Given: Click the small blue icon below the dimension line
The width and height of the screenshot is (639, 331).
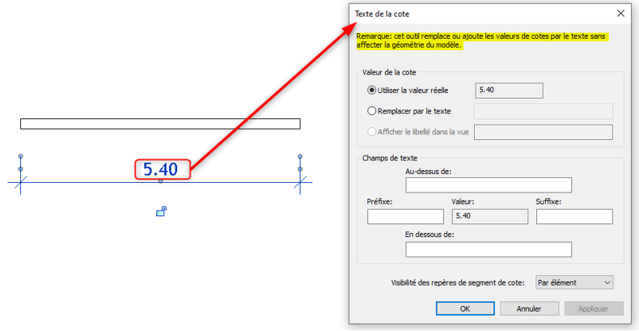Looking at the screenshot, I should tap(162, 211).
